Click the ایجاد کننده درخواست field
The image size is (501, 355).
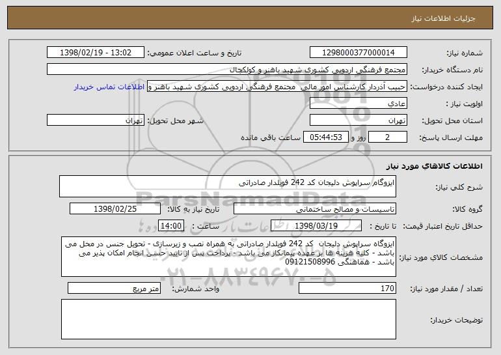(277, 87)
